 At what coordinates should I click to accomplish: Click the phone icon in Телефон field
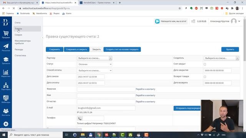pyautogui.click(x=80, y=118)
